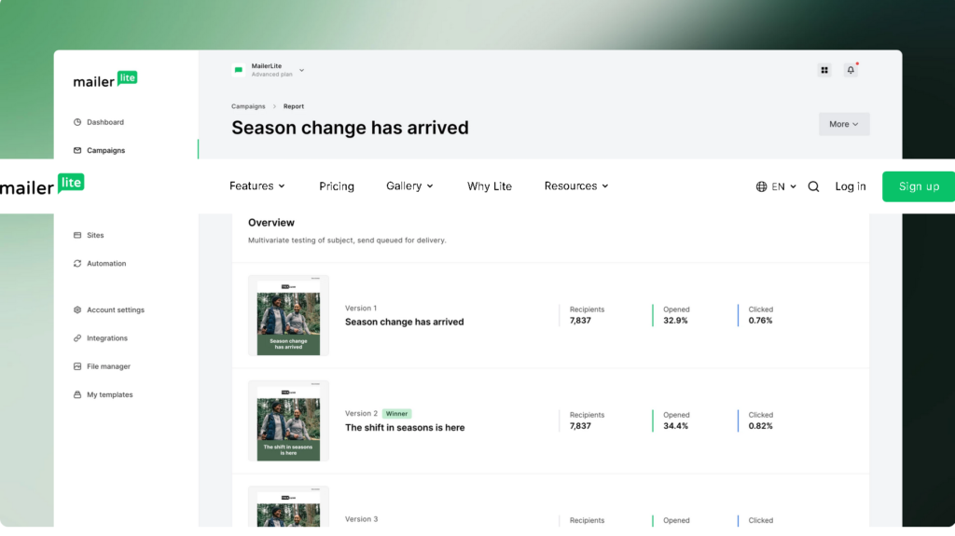Expand the Resources menu
This screenshot has width=955, height=536.
(576, 186)
